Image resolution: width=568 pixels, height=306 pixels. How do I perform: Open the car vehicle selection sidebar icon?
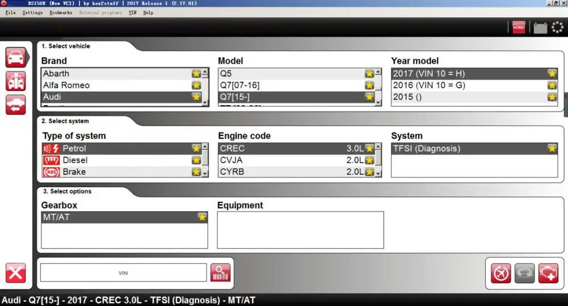coord(15,57)
